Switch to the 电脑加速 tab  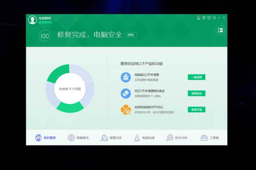[144, 138]
